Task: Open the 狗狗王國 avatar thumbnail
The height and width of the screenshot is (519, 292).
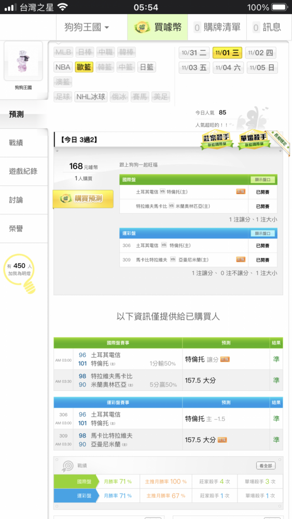Action: tap(23, 61)
